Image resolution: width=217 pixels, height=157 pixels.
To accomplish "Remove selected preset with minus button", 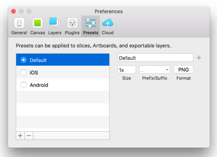I will (x=29, y=136).
